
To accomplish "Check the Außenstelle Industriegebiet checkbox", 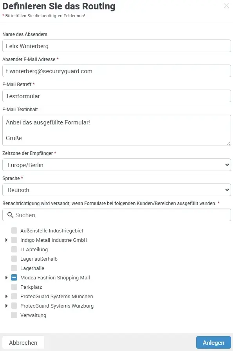I will pos(14,230).
